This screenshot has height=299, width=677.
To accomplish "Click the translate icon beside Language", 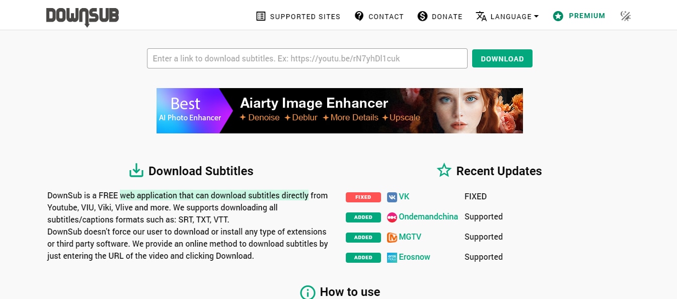I will click(x=481, y=16).
